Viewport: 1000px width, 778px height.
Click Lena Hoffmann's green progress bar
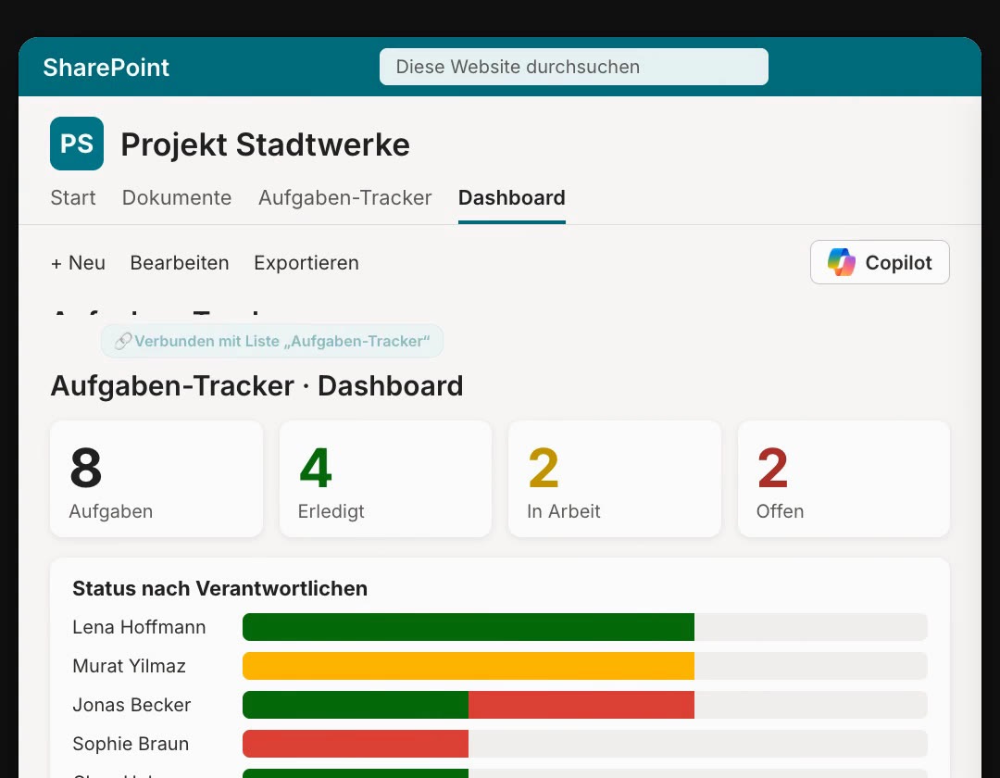[469, 627]
